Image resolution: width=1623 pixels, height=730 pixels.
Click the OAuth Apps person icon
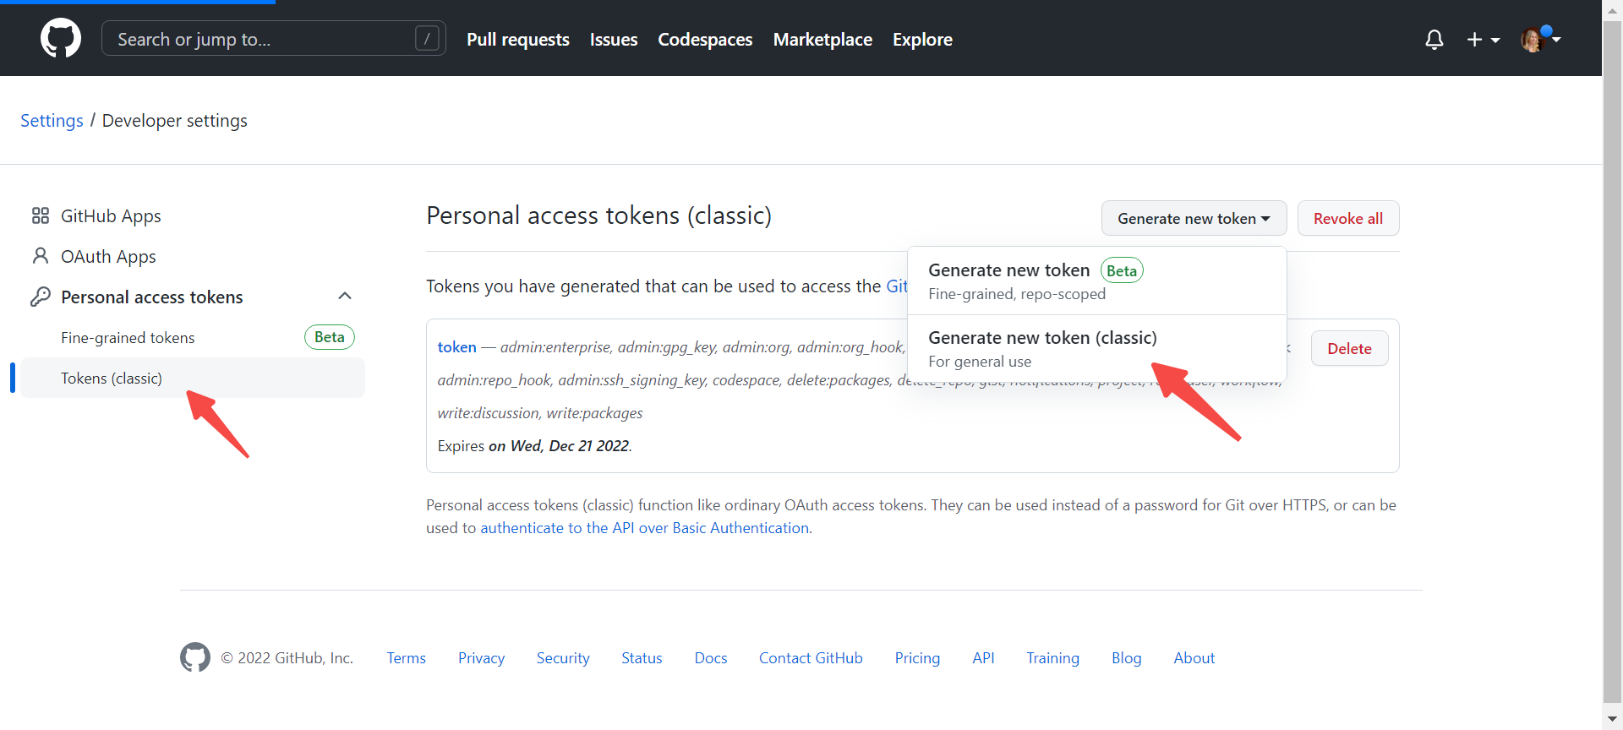tap(40, 256)
